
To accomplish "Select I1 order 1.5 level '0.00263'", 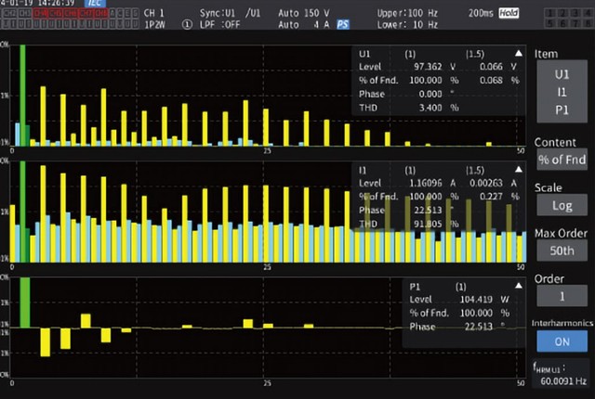I will click(486, 183).
